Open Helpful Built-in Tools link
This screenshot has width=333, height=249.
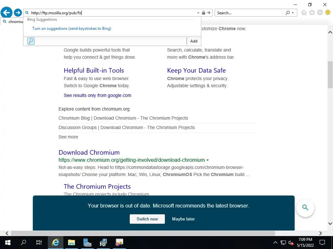(x=94, y=70)
